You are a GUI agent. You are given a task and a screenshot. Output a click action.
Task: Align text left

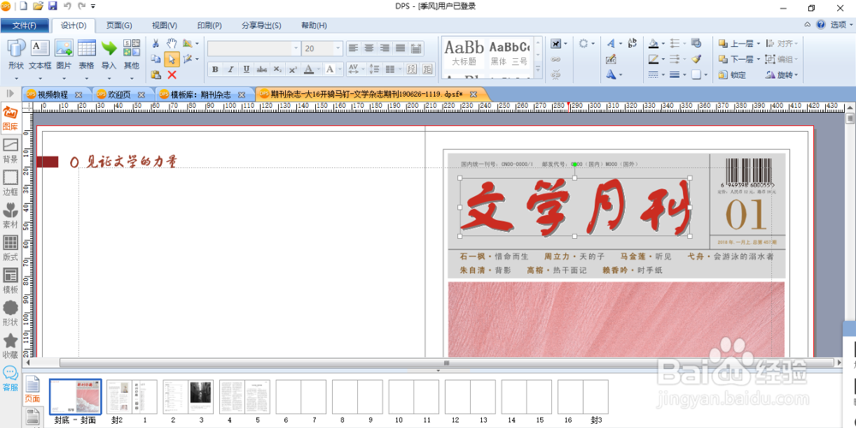(x=354, y=48)
